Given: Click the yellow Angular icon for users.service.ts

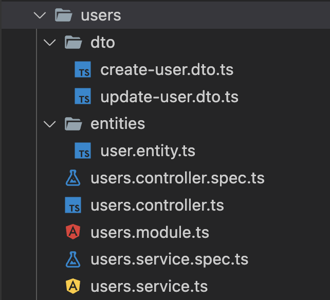Looking at the screenshot, I should tap(74, 286).
